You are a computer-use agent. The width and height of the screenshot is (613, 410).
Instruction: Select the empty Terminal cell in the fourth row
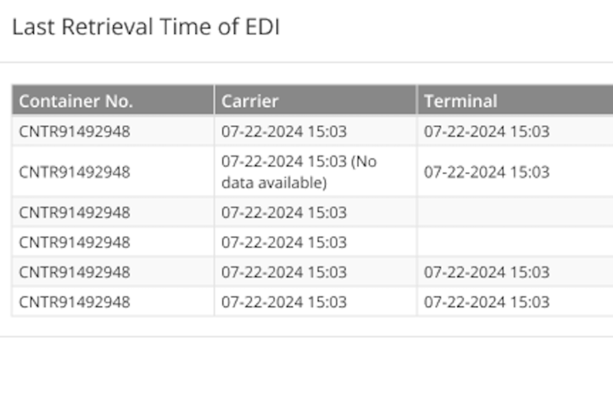pyautogui.click(x=514, y=242)
